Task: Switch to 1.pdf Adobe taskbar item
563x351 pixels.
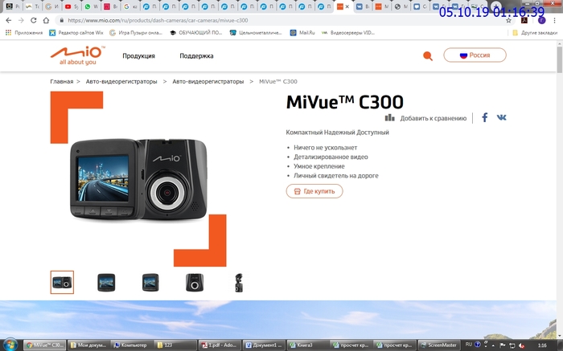Action: click(220, 345)
